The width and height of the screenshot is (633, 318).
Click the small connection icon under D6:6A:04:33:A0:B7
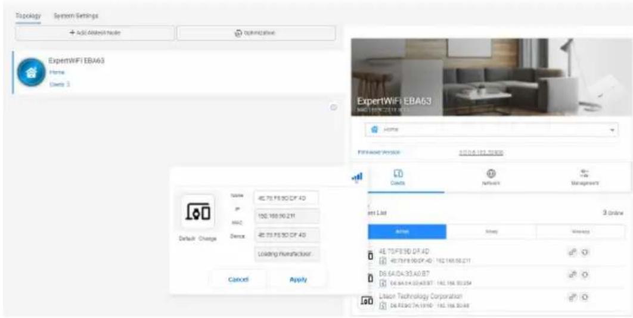click(x=383, y=282)
